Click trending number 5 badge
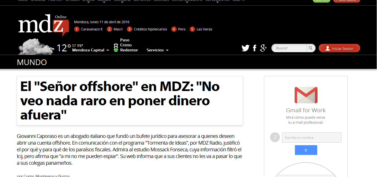This screenshot has width=377, height=177. pos(192,29)
